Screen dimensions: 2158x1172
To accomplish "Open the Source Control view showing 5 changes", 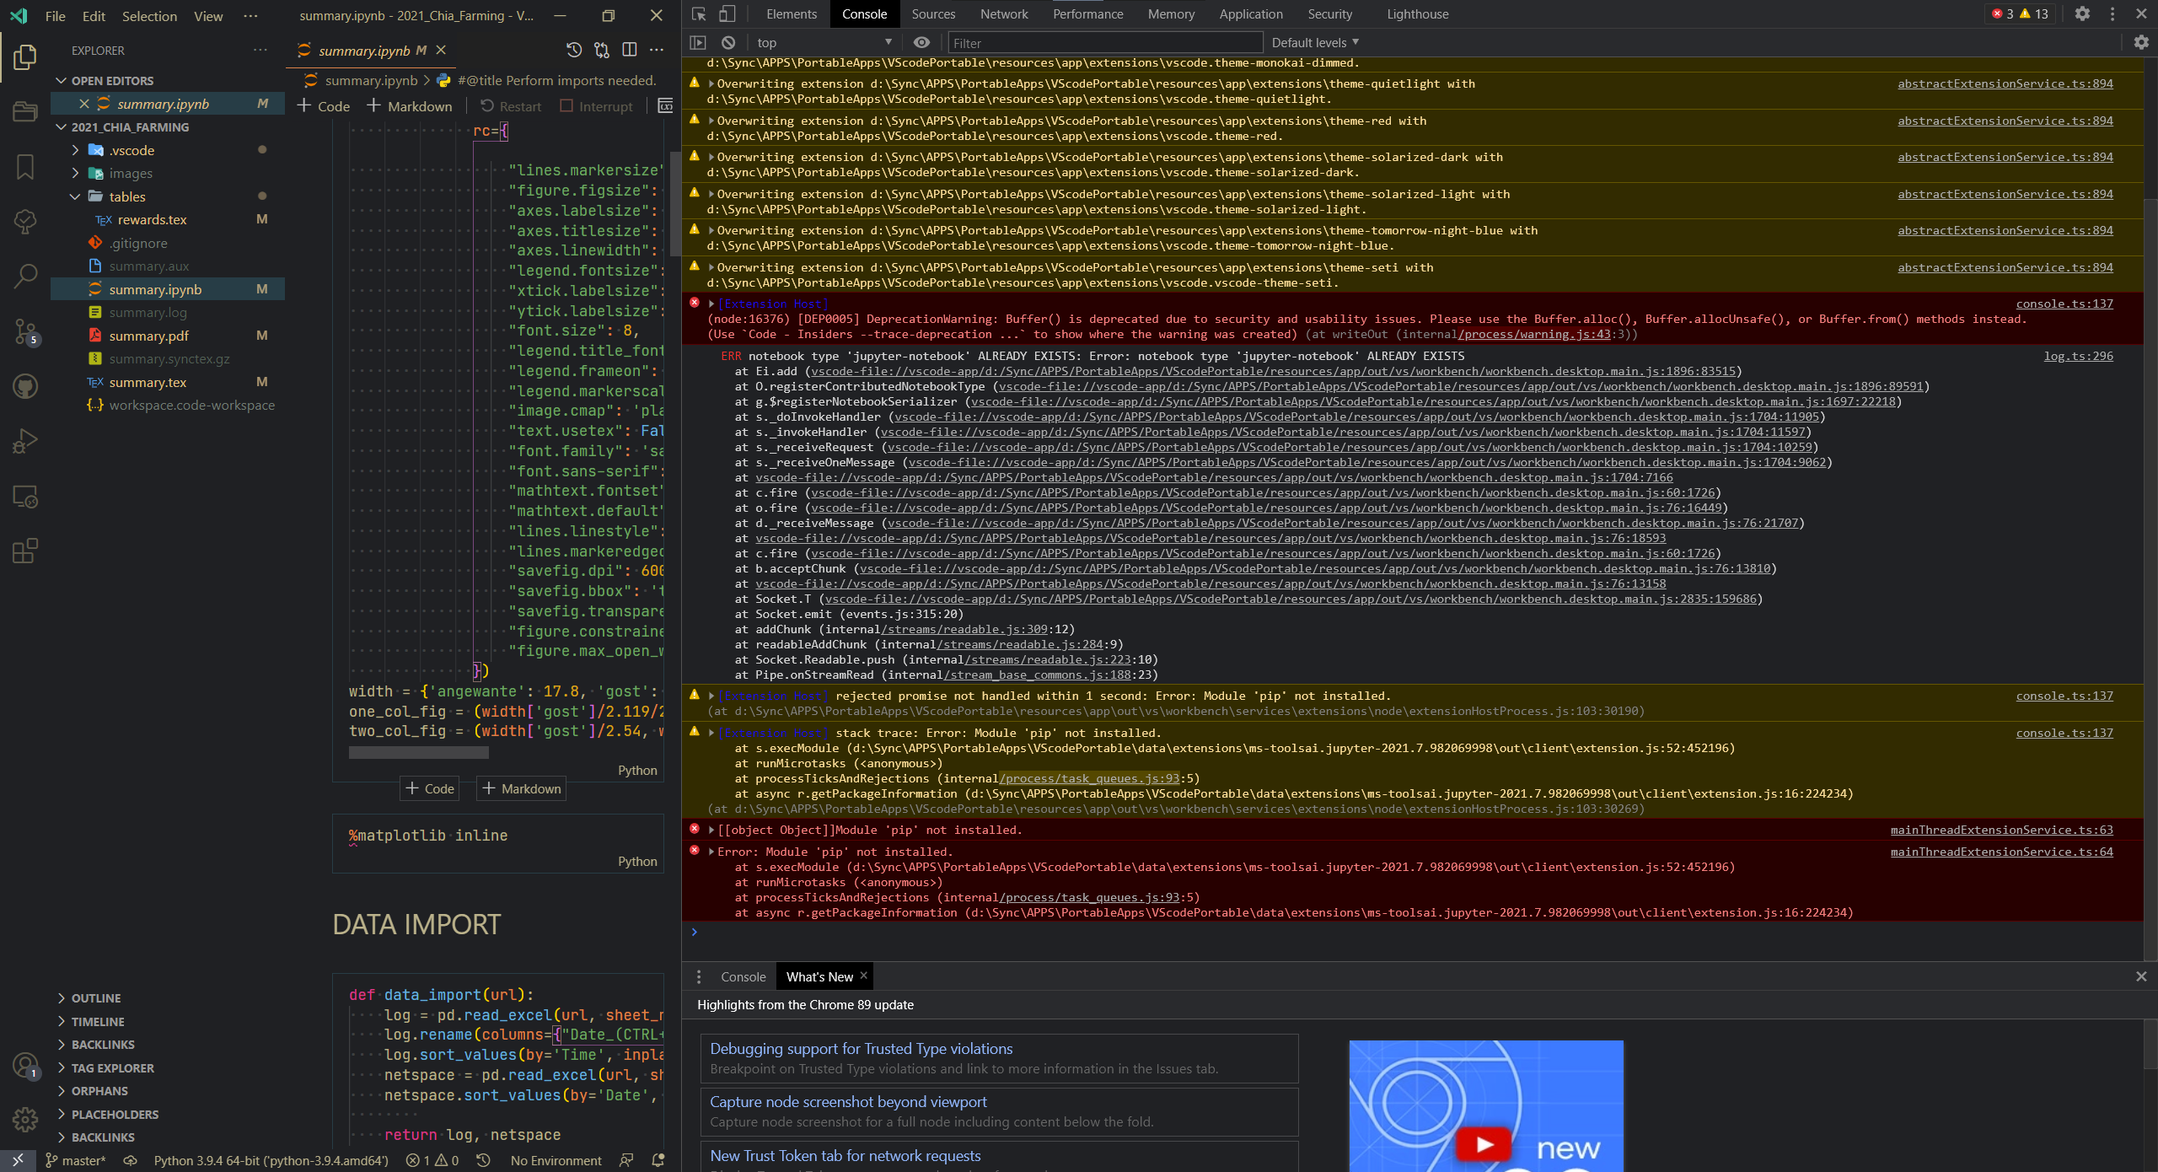I will tap(24, 332).
